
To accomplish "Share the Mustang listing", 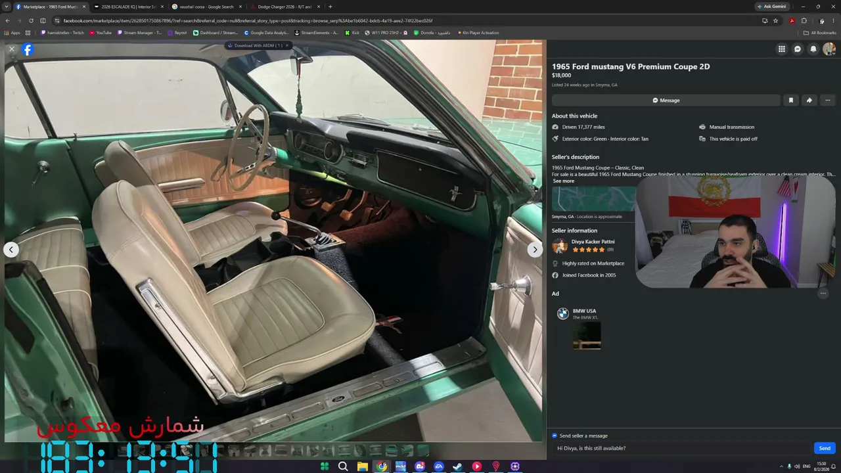I will pyautogui.click(x=809, y=101).
